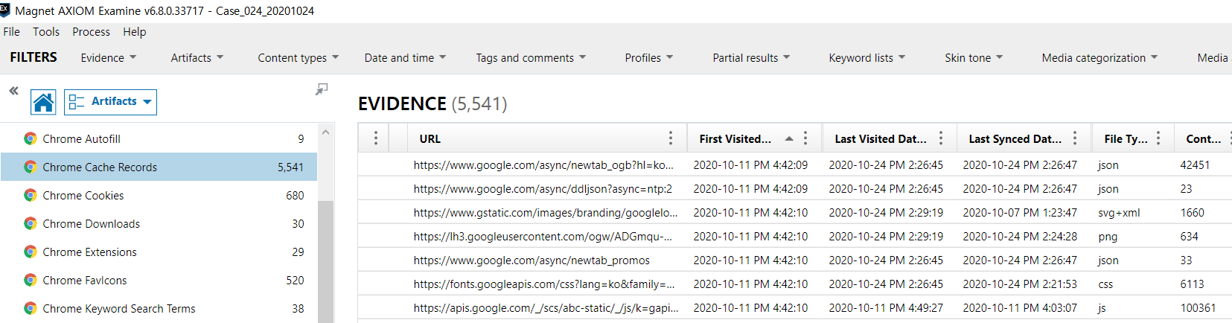Open the File menu
This screenshot has width=1232, height=323.
click(12, 31)
